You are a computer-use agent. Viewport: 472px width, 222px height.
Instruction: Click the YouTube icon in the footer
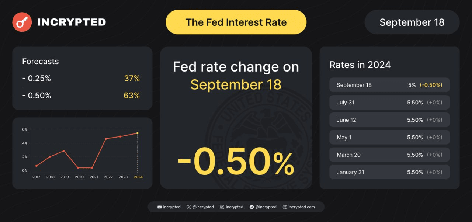click(159, 207)
